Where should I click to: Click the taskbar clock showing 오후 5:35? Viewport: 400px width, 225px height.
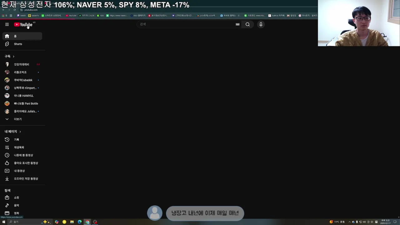click(x=385, y=222)
